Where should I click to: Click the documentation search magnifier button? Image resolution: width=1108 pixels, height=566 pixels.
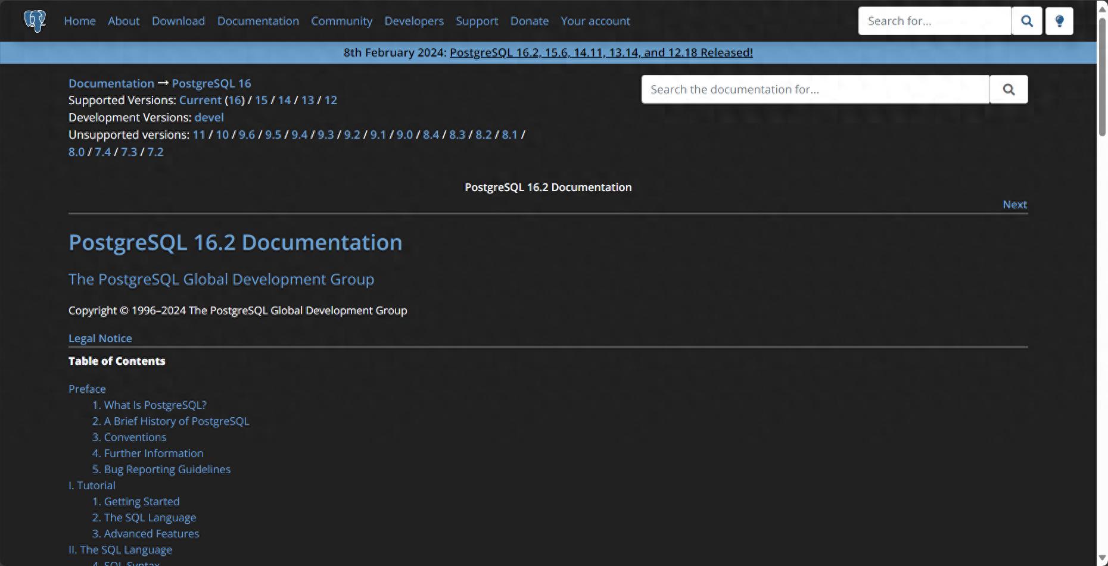pos(1009,89)
